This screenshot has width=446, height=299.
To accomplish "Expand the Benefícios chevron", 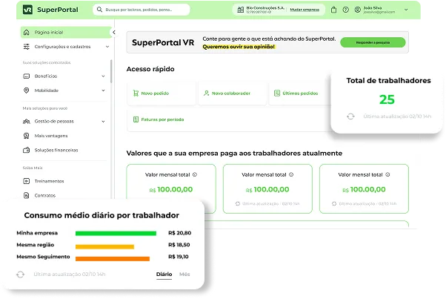I will pyautogui.click(x=103, y=76).
